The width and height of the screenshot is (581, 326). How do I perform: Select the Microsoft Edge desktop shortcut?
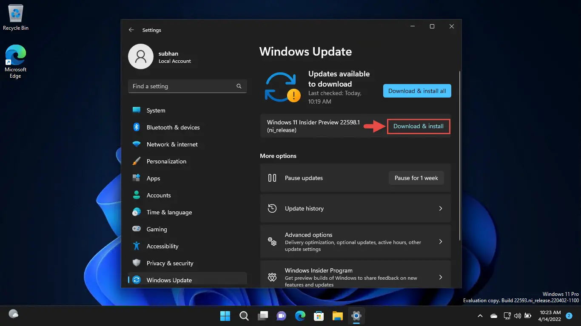(16, 62)
